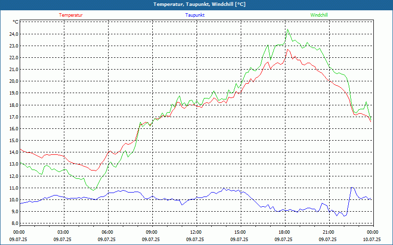Click the '24,0' y-axis value
The height and width of the screenshot is (245, 393).
(x=14, y=34)
